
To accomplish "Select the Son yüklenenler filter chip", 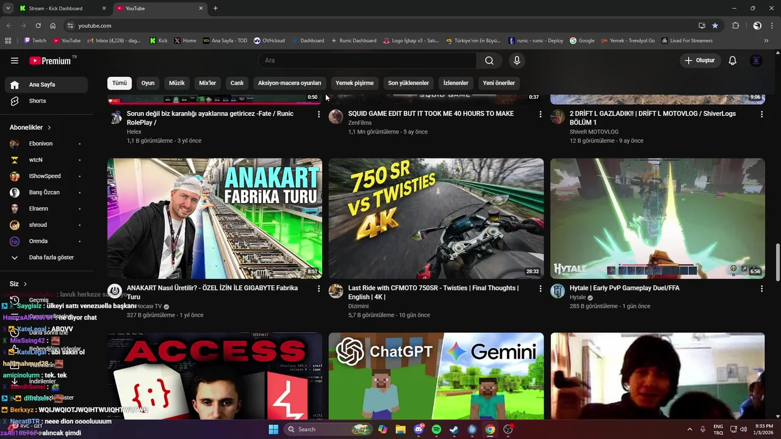I will [408, 83].
